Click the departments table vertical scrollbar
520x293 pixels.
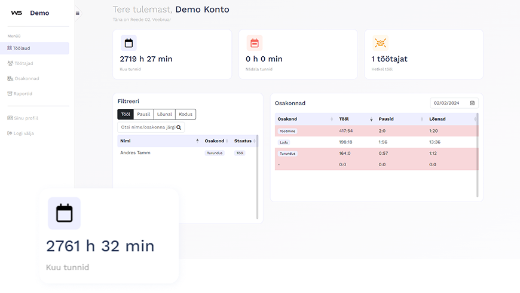(x=477, y=155)
